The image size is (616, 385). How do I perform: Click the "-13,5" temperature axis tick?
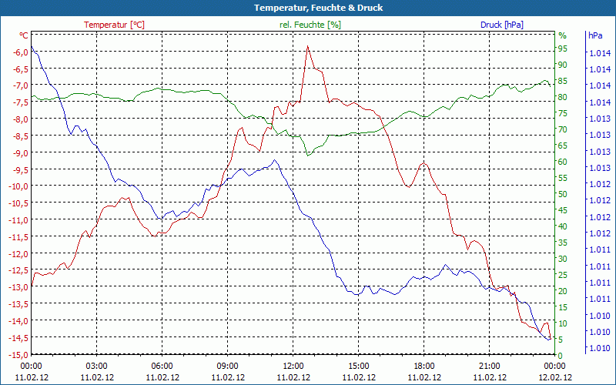18,304
